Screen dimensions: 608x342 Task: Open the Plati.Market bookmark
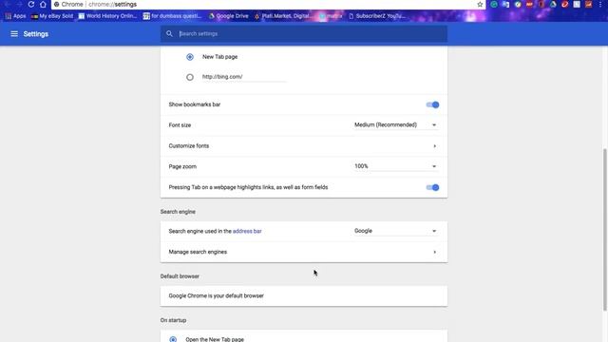tap(283, 16)
